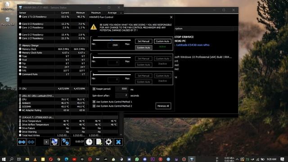Sort by the Sensor column header
The height and width of the screenshot is (162, 288).
tap(22, 13)
